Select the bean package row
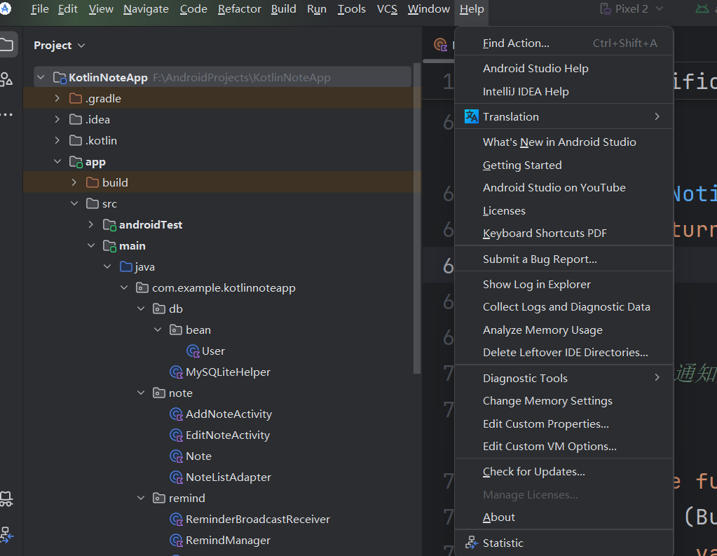 coord(221,330)
